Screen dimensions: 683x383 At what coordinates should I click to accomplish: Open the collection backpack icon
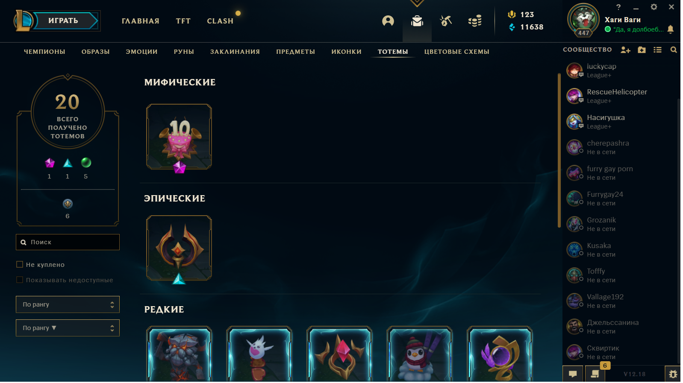click(417, 21)
